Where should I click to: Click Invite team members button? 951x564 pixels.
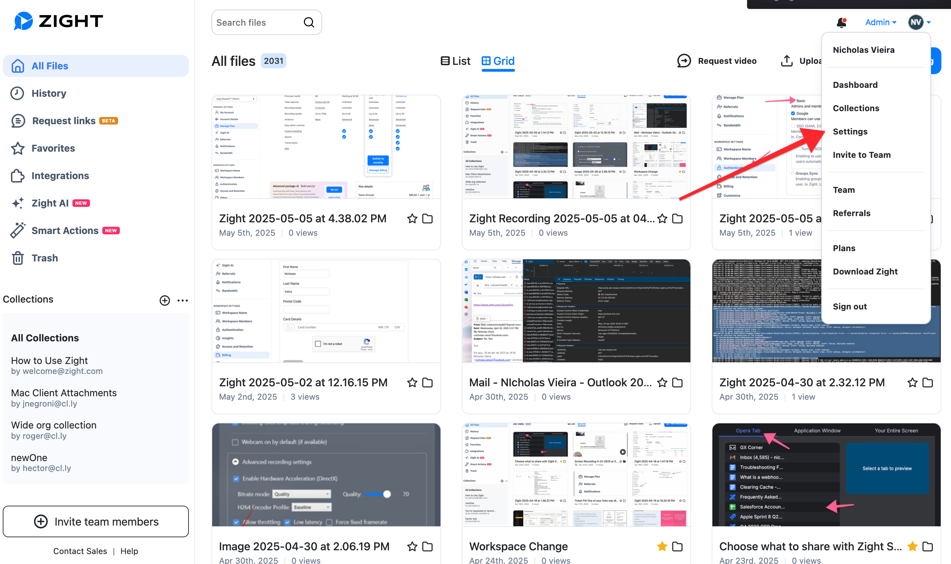pos(95,521)
